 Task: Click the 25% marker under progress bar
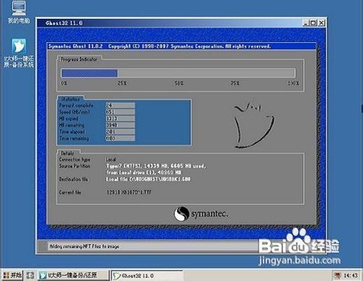pos(122,84)
